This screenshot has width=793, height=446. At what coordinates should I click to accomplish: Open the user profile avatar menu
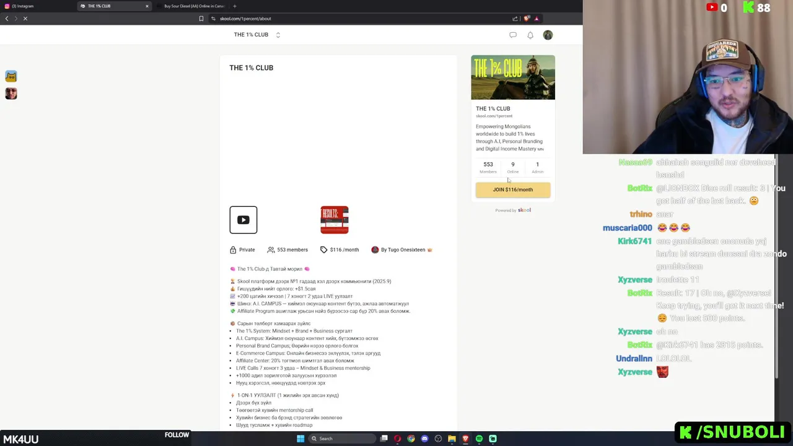click(x=548, y=35)
